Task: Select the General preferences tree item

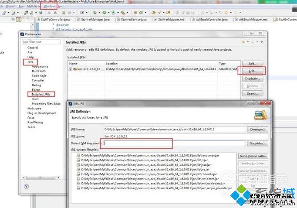Action: pyautogui.click(x=33, y=48)
